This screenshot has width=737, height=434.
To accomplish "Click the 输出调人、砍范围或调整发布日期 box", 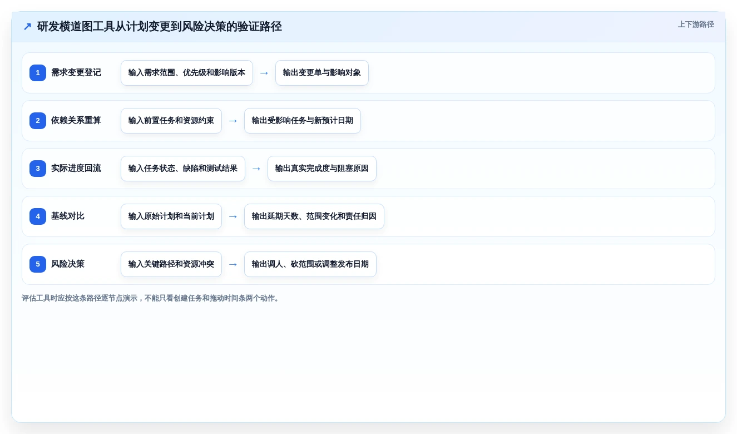I will (x=310, y=264).
